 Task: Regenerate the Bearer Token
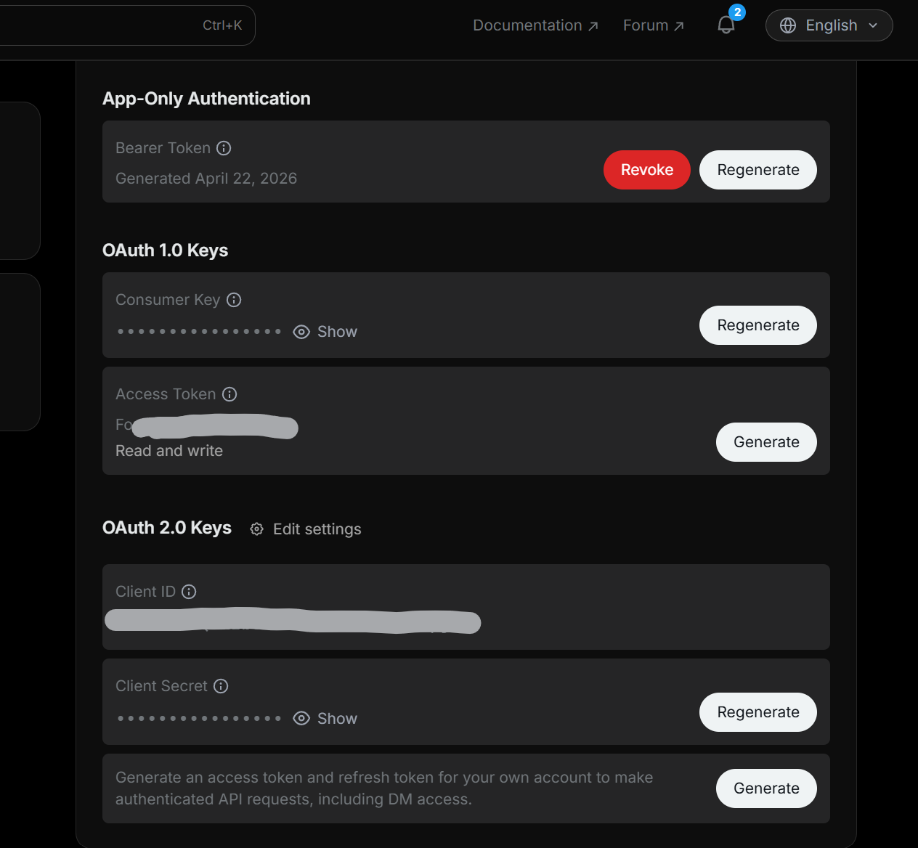point(757,170)
